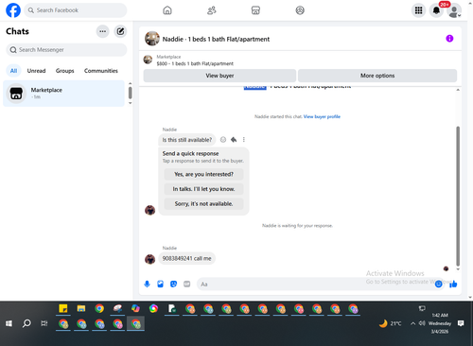Image resolution: width=473 pixels, height=346 pixels.
Task: Open the Marketplace listing thumbnail
Action: (x=148, y=60)
